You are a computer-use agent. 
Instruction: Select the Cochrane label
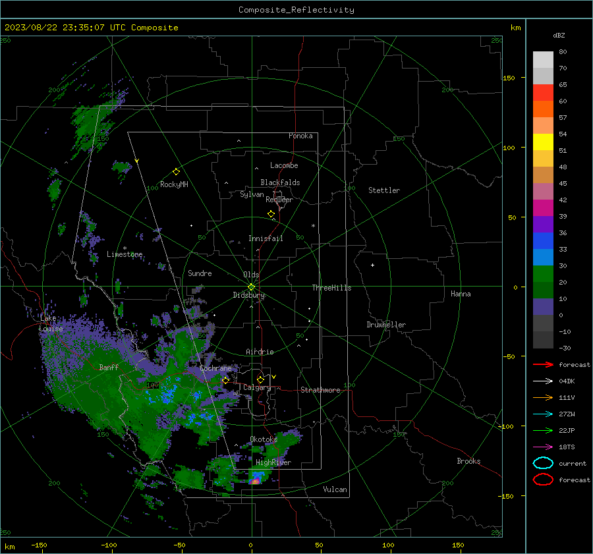(x=215, y=368)
